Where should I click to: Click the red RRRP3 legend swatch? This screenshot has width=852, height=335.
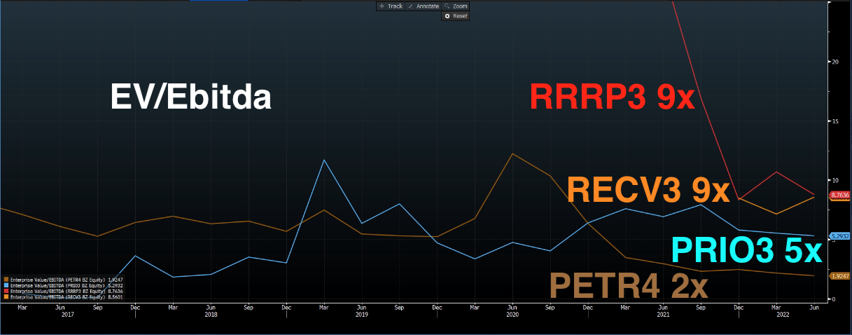click(6, 292)
